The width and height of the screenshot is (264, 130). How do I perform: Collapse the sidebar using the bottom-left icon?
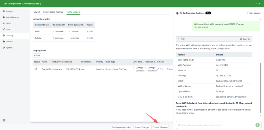click(x=4, y=120)
